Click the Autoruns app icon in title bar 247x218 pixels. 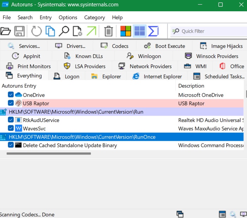click(5, 5)
